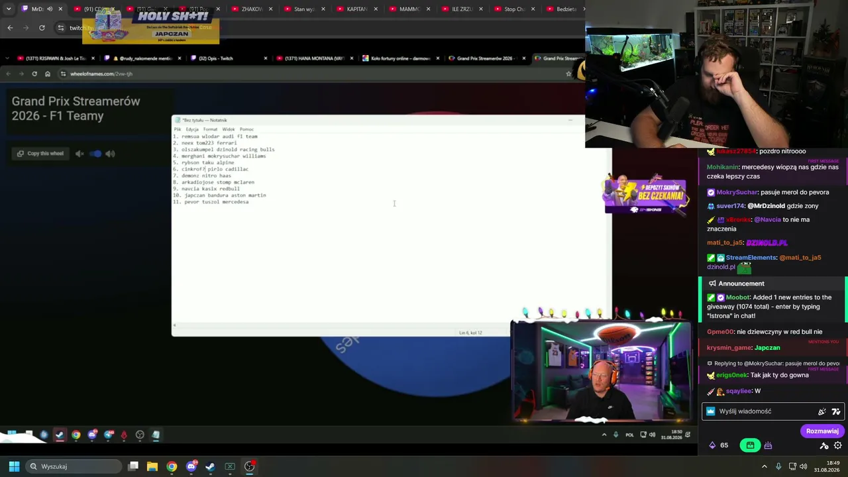848x477 pixels.
Task: Open the Pomoc menu in Notatnik
Action: (246, 129)
